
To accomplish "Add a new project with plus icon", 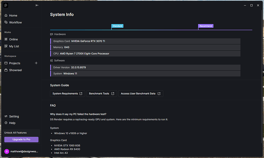I will click(x=36, y=63).
